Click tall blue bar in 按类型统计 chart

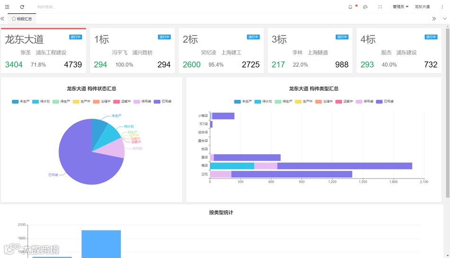pos(101,244)
